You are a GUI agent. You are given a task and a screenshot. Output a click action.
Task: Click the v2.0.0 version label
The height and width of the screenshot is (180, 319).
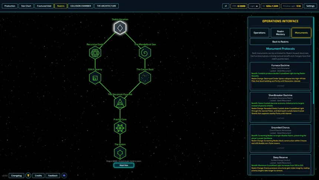(5, 176)
